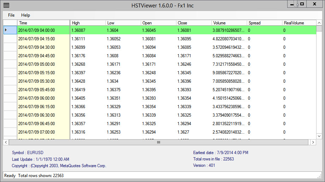Click Volume cell 4.822080703410...
This screenshot has width=325, height=182.
coord(229,39)
